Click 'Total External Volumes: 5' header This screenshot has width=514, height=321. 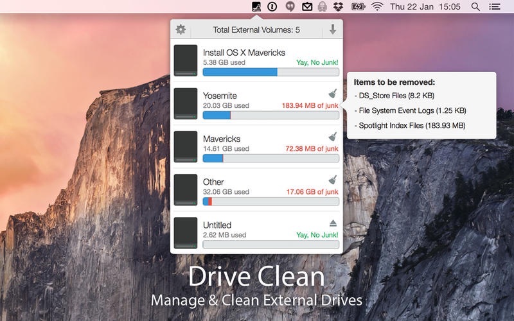tap(256, 30)
